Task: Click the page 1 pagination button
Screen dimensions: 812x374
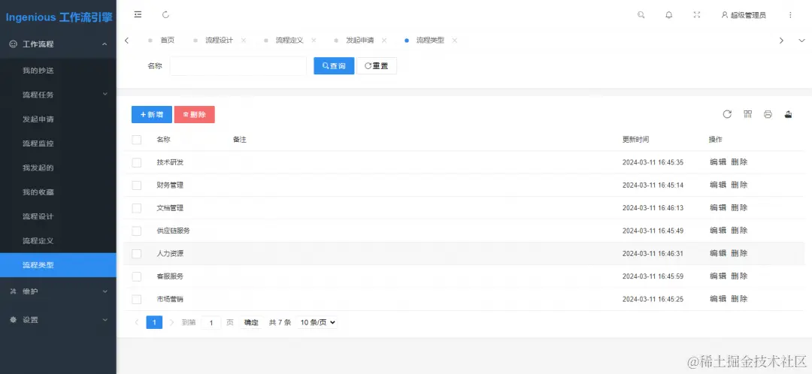Action: (x=154, y=322)
